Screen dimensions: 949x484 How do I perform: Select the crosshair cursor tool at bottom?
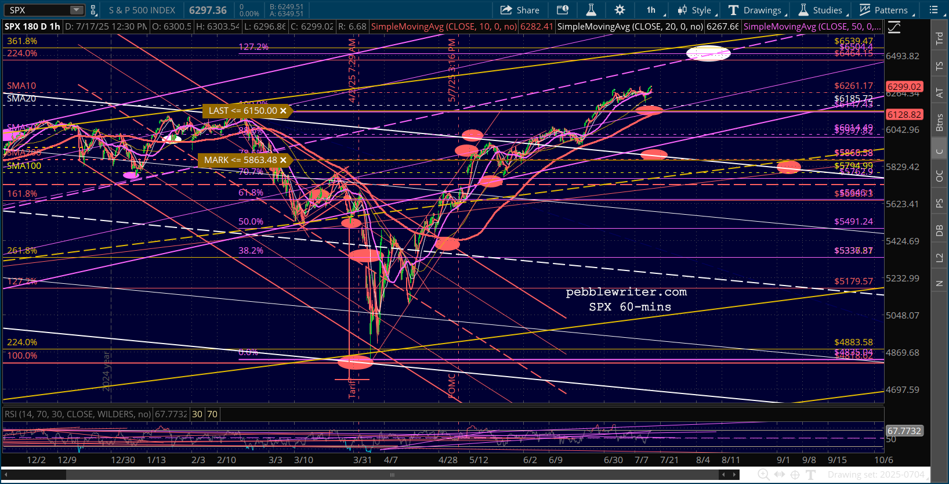coord(795,475)
